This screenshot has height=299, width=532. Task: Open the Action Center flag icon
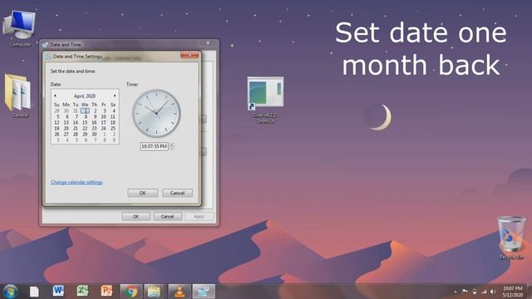click(x=465, y=292)
